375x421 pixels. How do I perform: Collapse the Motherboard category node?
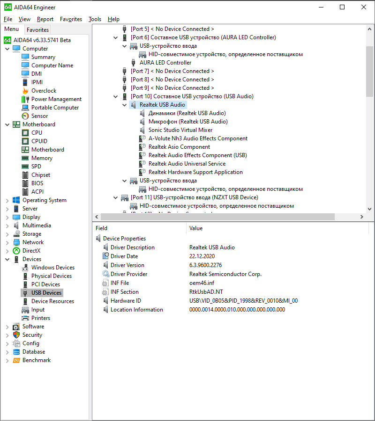(x=7, y=124)
